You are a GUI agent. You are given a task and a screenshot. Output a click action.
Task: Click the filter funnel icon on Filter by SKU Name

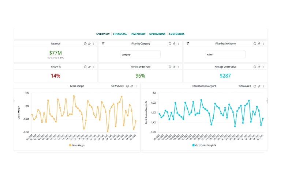[x=188, y=43]
